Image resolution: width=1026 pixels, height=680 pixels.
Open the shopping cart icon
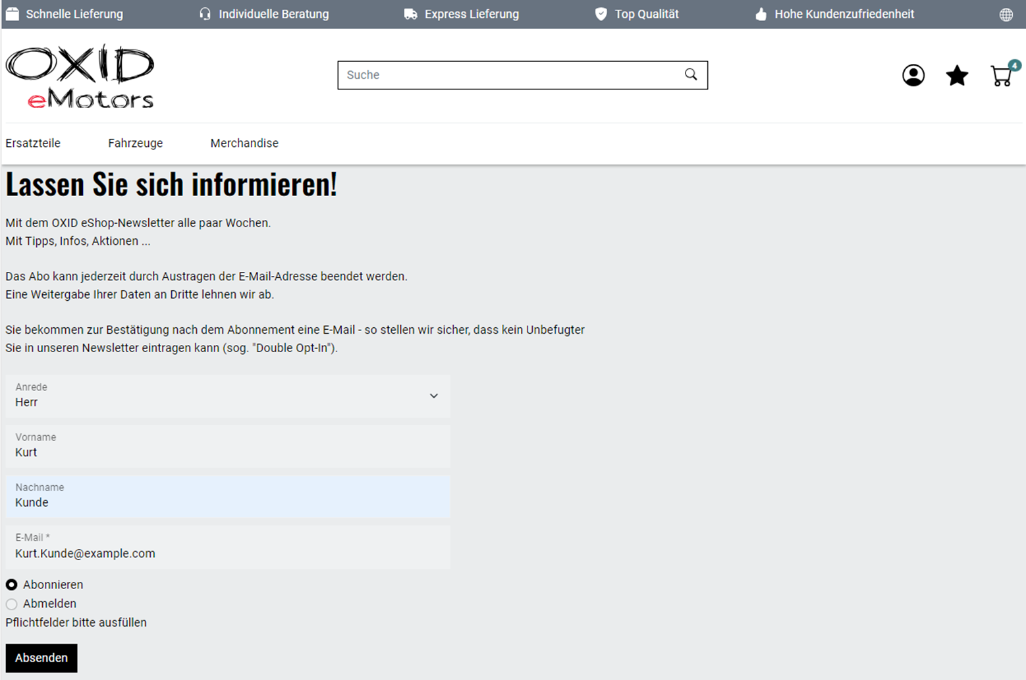(1002, 76)
